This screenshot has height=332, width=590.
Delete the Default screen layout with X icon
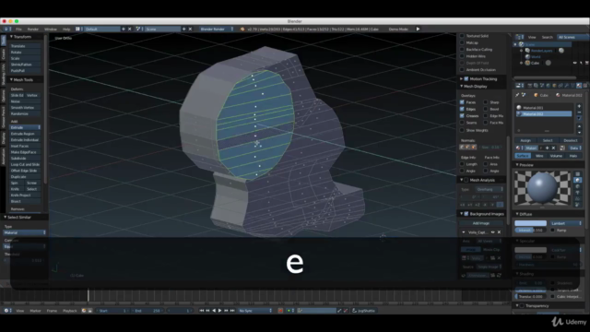tap(130, 29)
